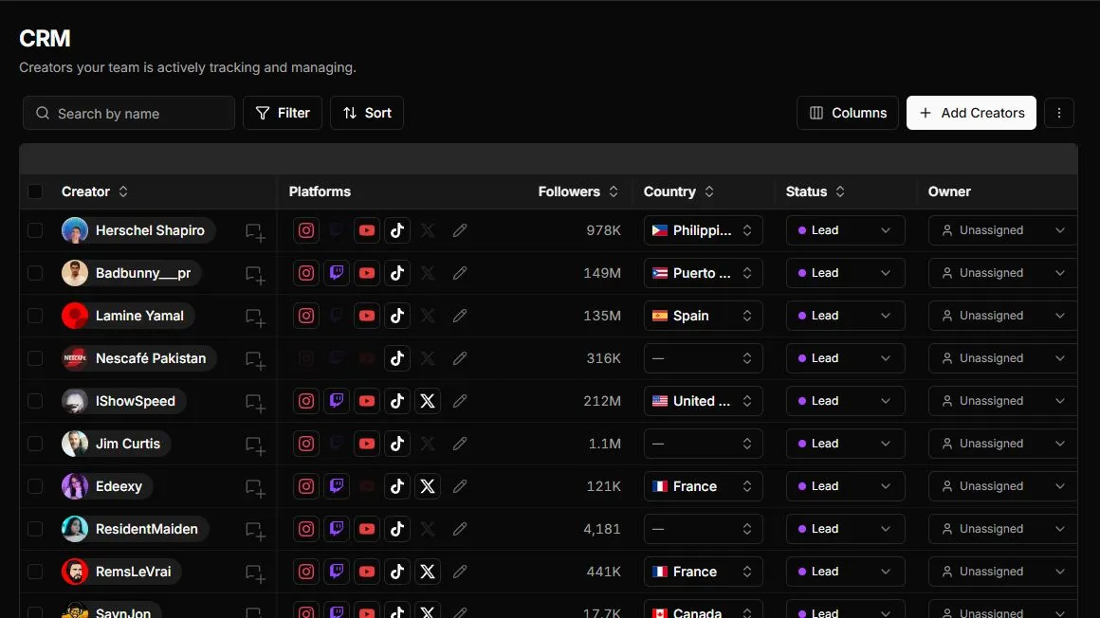Open Nescafé Pakistan's empty country dropdown

(x=703, y=358)
